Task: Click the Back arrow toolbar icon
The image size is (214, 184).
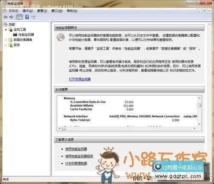Action: (6, 17)
